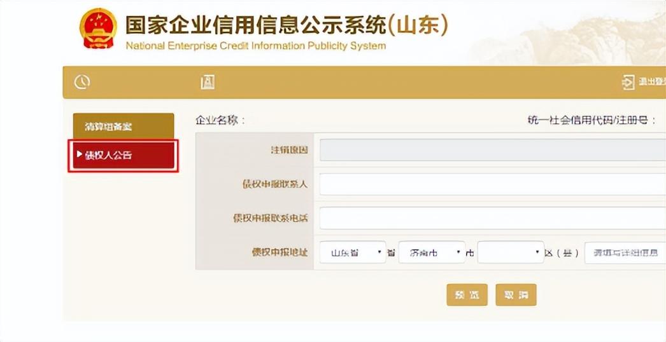Open the 济南市 city dropdown
666x342 pixels.
pos(432,252)
